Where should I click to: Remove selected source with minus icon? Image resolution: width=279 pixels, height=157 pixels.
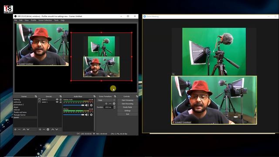(44, 130)
